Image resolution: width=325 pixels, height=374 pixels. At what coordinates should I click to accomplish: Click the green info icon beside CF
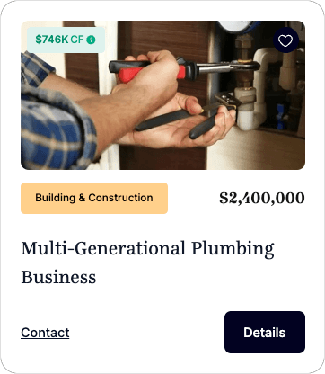click(91, 40)
